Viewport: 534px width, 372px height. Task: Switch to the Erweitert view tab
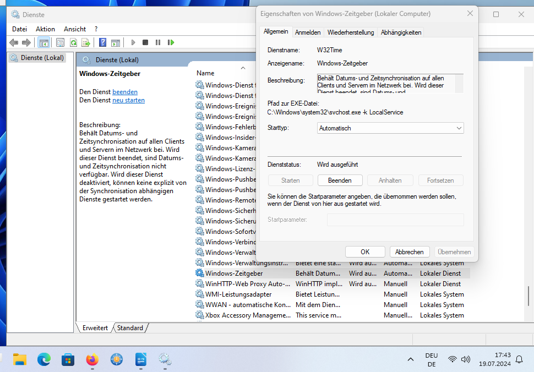pyautogui.click(x=95, y=328)
